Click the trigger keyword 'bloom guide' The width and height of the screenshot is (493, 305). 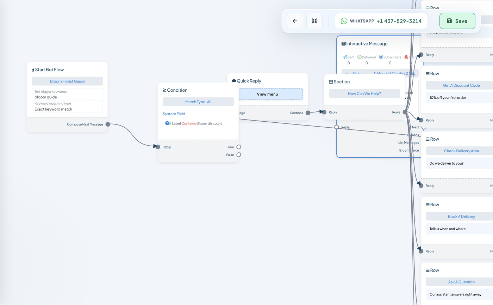[x=46, y=97]
